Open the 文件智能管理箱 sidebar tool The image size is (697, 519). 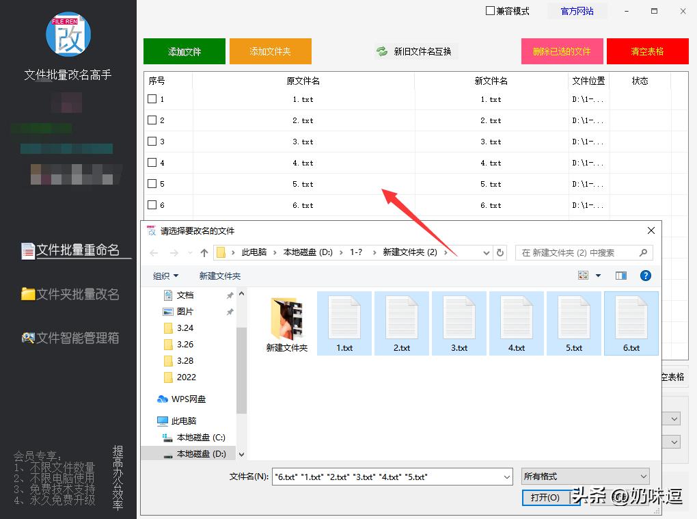click(x=68, y=336)
